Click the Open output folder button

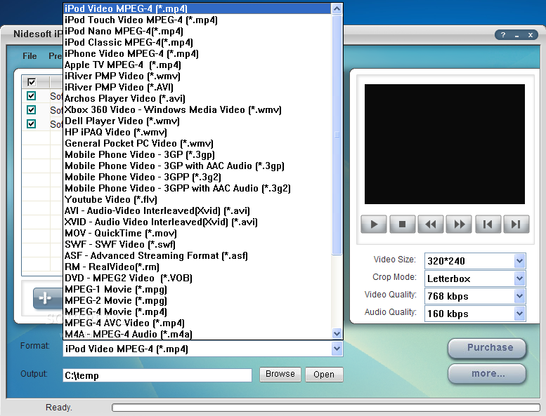point(324,374)
